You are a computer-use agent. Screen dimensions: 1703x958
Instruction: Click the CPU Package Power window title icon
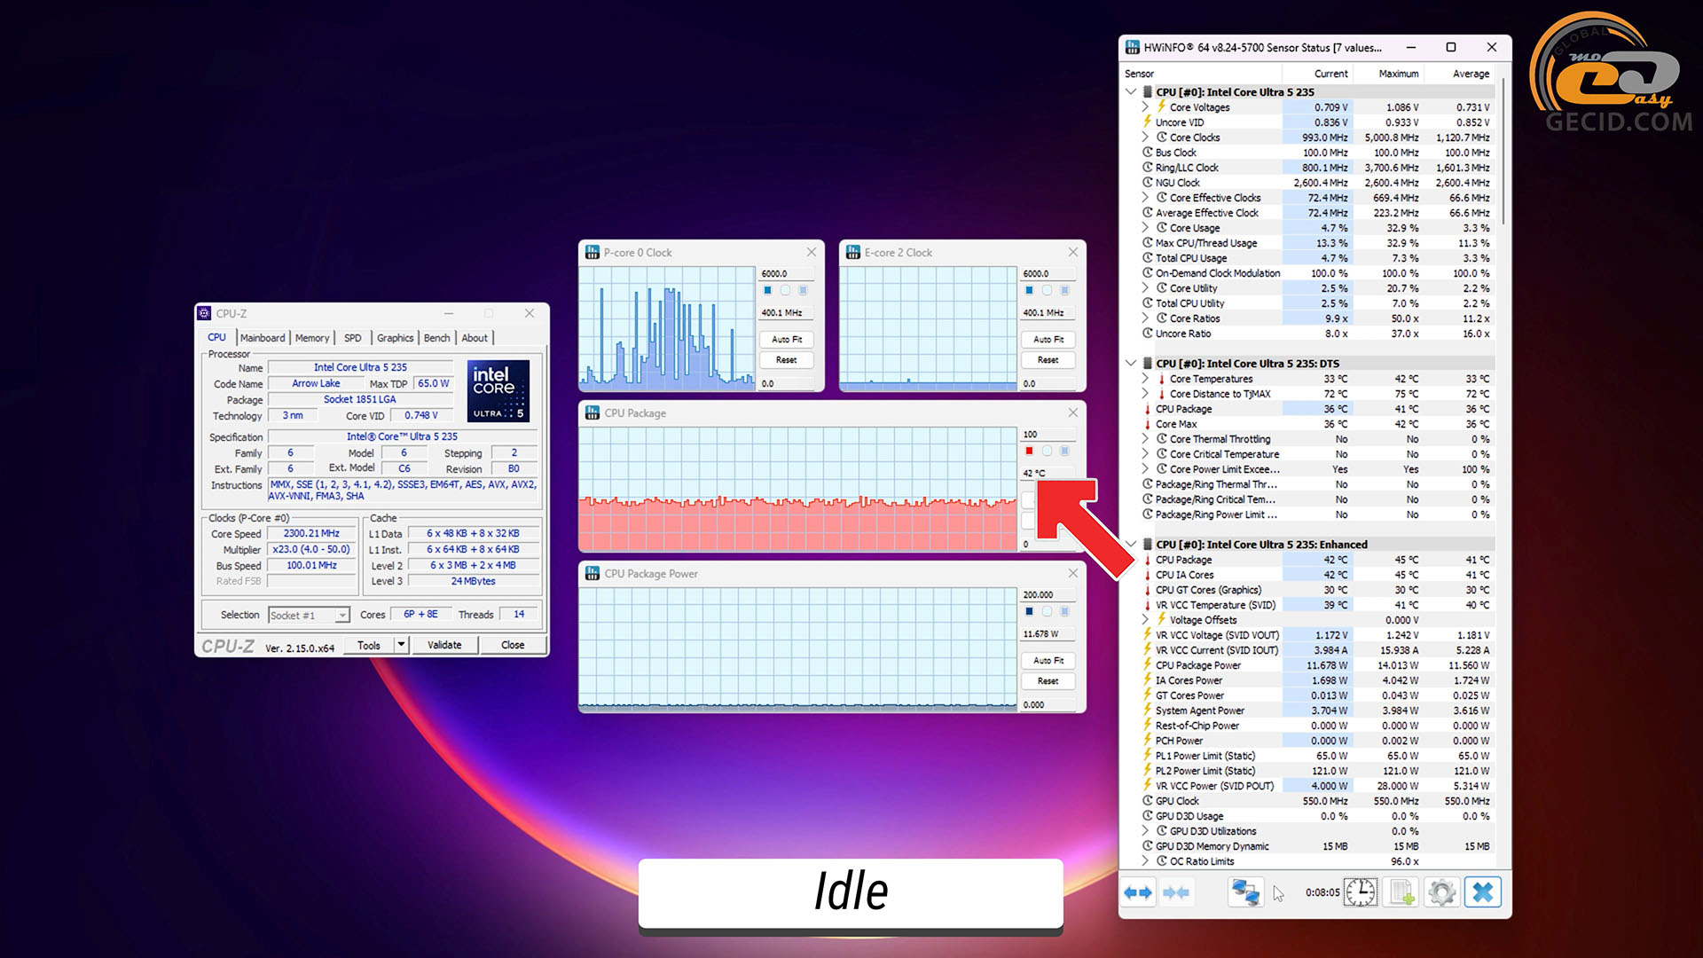coord(593,574)
